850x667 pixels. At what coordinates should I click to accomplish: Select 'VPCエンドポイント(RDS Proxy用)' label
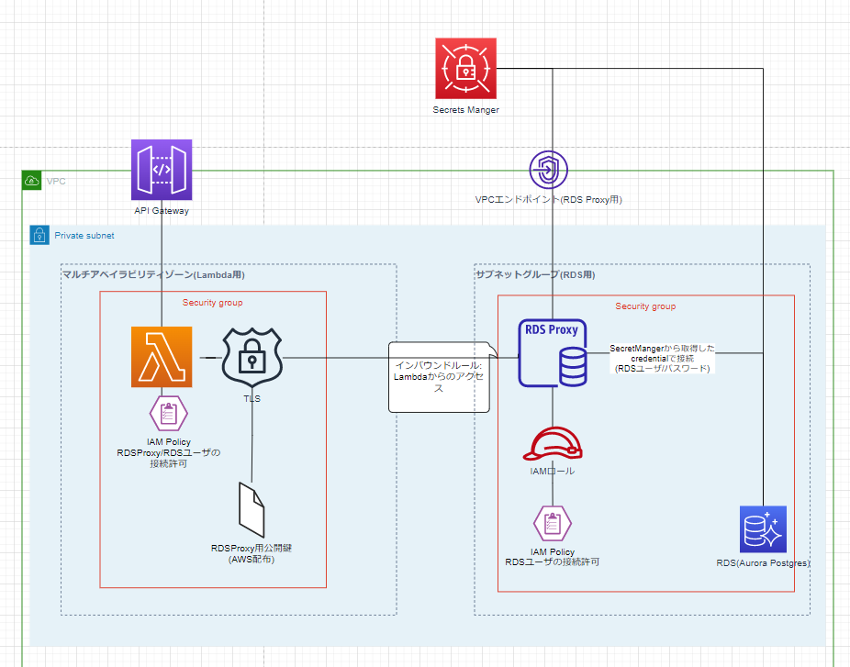549,199
